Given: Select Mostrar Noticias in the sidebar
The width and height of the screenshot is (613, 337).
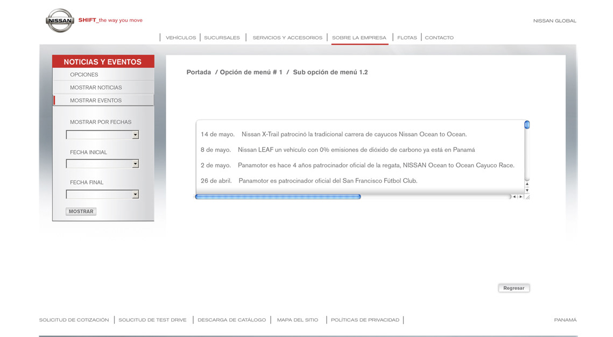Looking at the screenshot, I should [x=103, y=87].
